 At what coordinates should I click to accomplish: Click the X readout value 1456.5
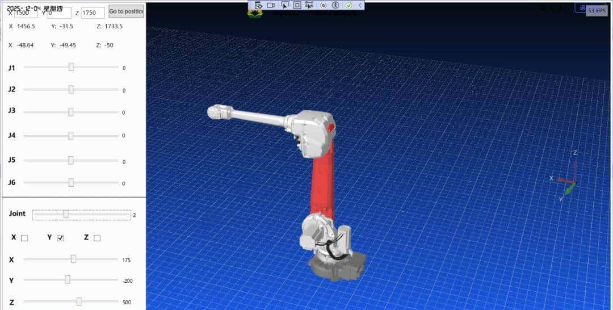pyautogui.click(x=26, y=26)
